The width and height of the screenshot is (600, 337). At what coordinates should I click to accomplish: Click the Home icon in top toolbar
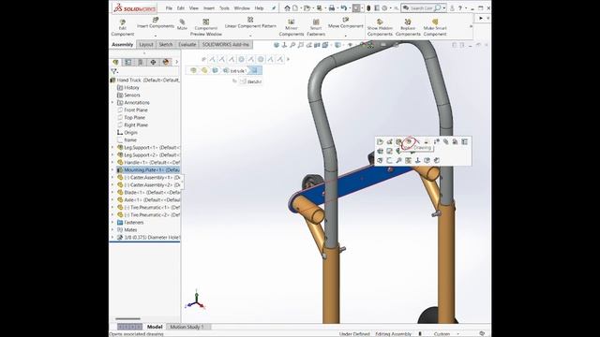click(287, 8)
